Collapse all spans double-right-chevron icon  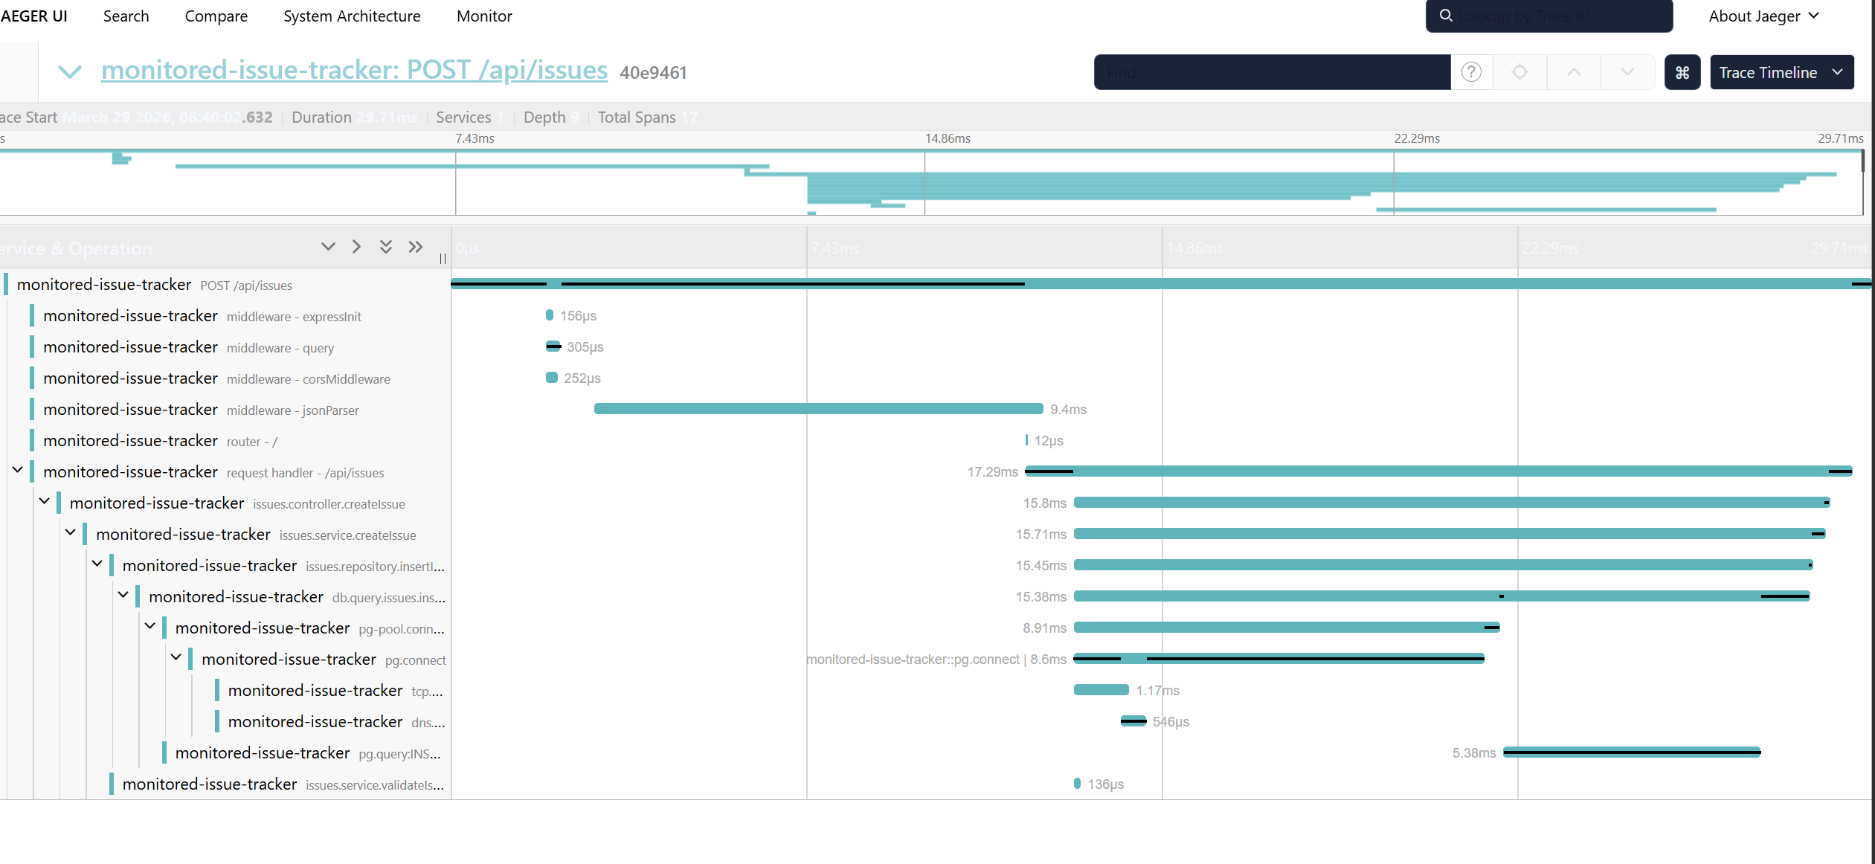pyautogui.click(x=415, y=247)
